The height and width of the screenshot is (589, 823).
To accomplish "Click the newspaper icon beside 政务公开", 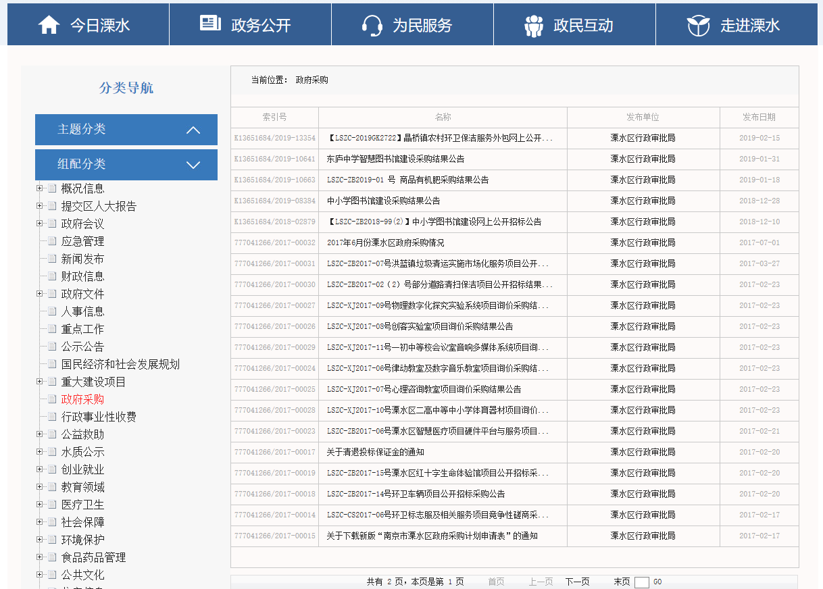I will pos(210,24).
